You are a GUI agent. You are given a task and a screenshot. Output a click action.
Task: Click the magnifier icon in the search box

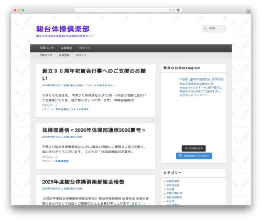point(205,29)
